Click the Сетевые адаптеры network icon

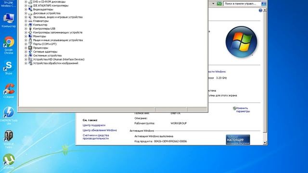[30, 52]
